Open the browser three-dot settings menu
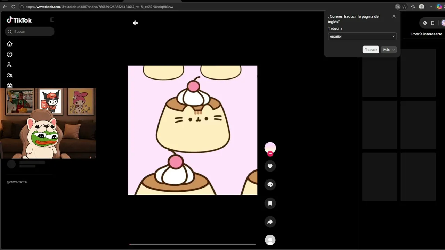 [x=430, y=7]
